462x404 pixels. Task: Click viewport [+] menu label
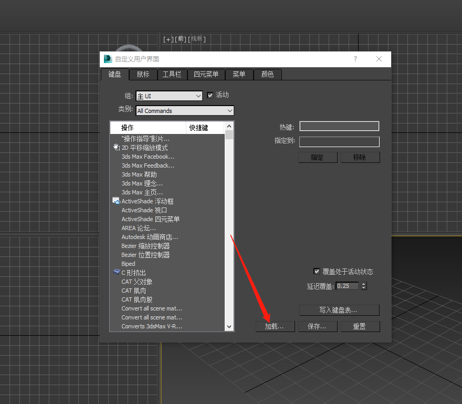pos(168,39)
